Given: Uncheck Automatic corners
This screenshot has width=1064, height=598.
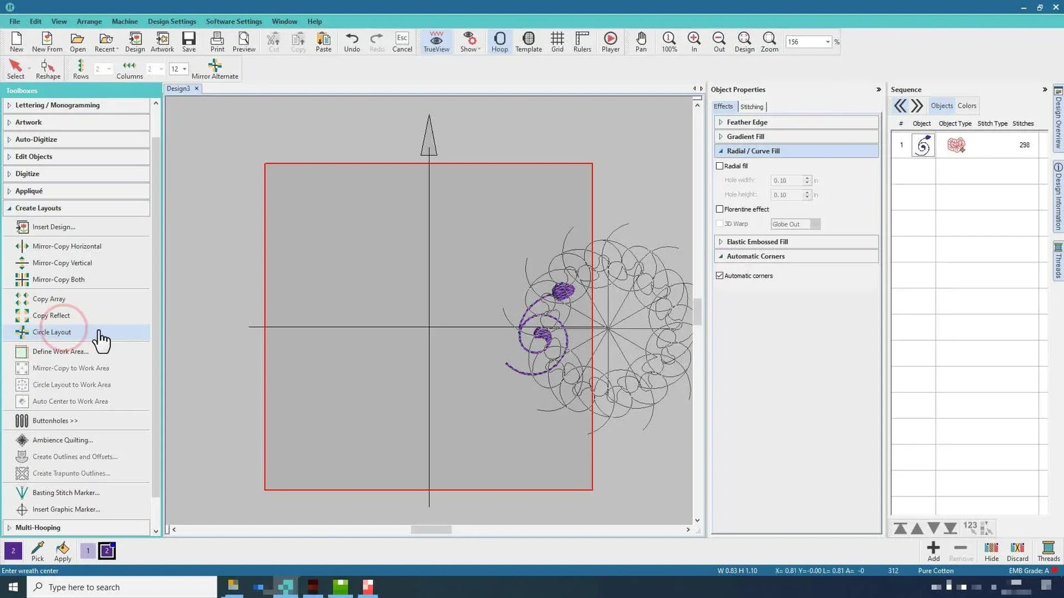Looking at the screenshot, I should 720,275.
